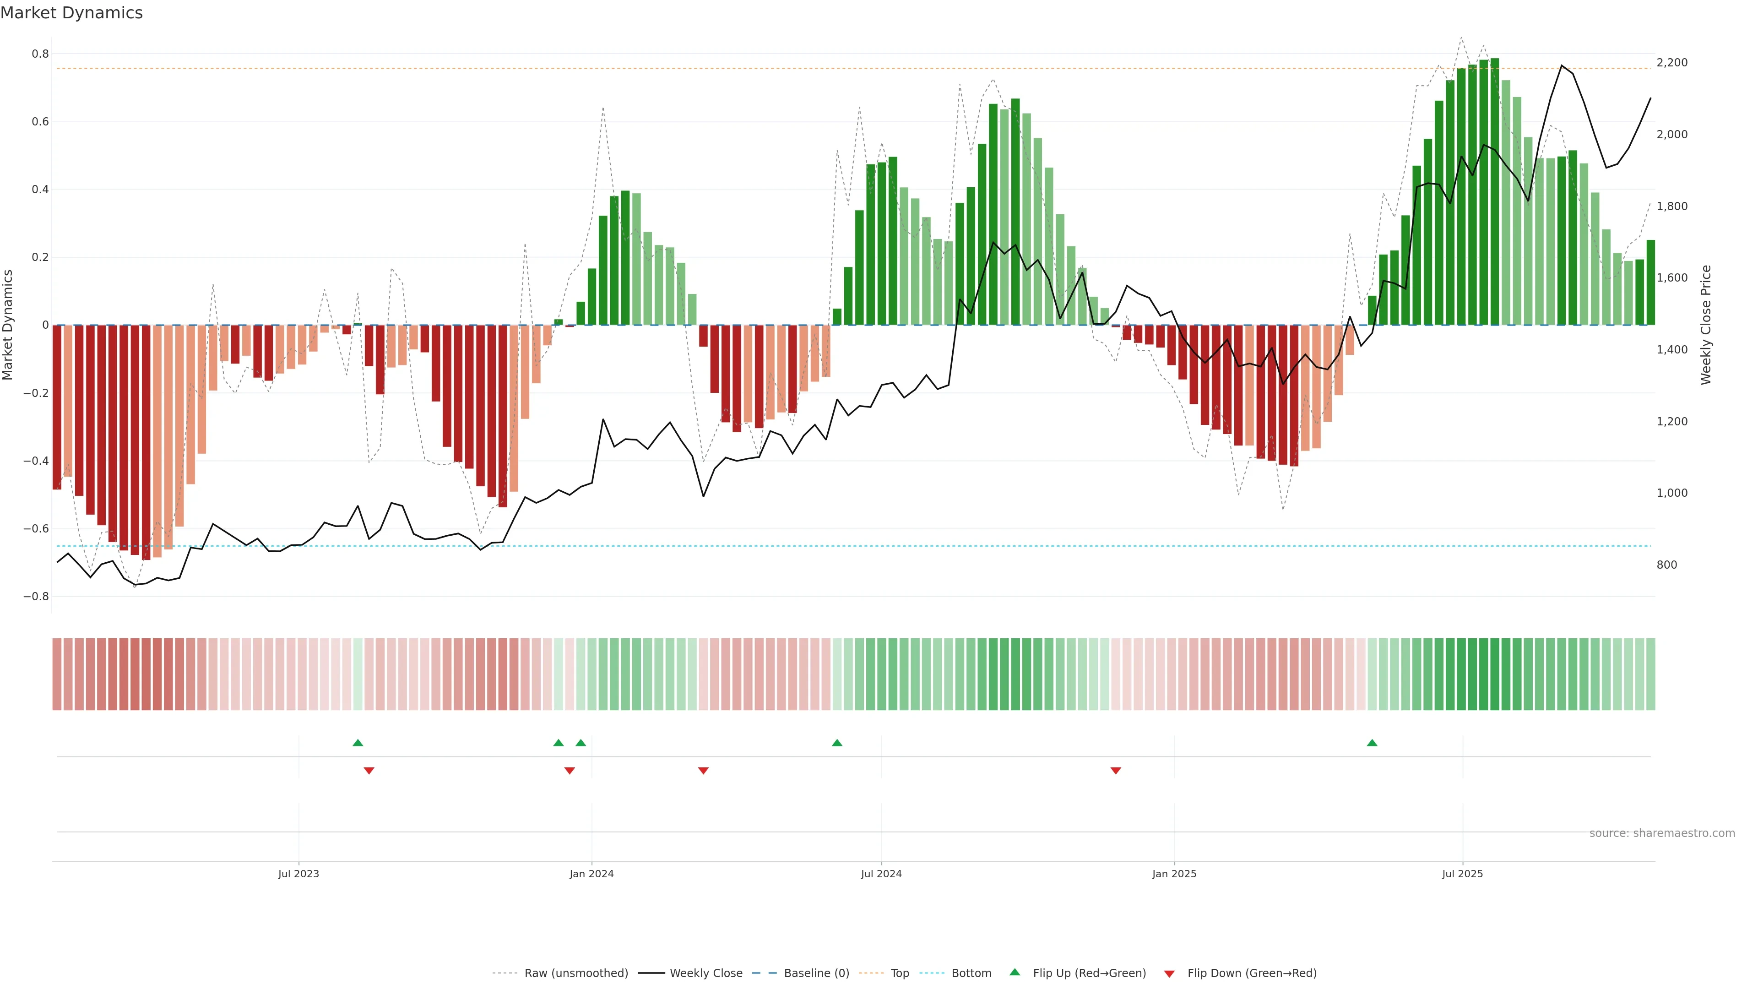Screen dimensions: 1758x989
Task: Click the darkest green heat strip cell
Action: click(x=1495, y=674)
